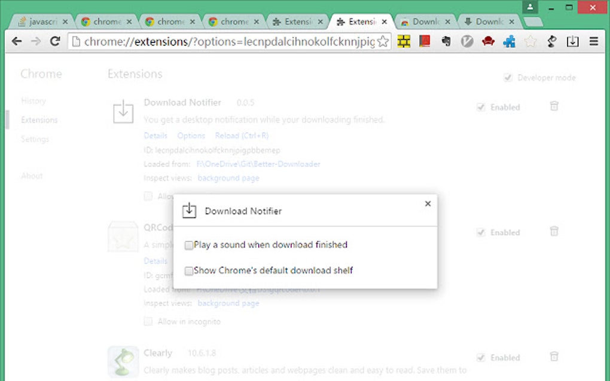This screenshot has width=610, height=381.
Task: Disable the Download Notifier extension
Action: point(481,107)
